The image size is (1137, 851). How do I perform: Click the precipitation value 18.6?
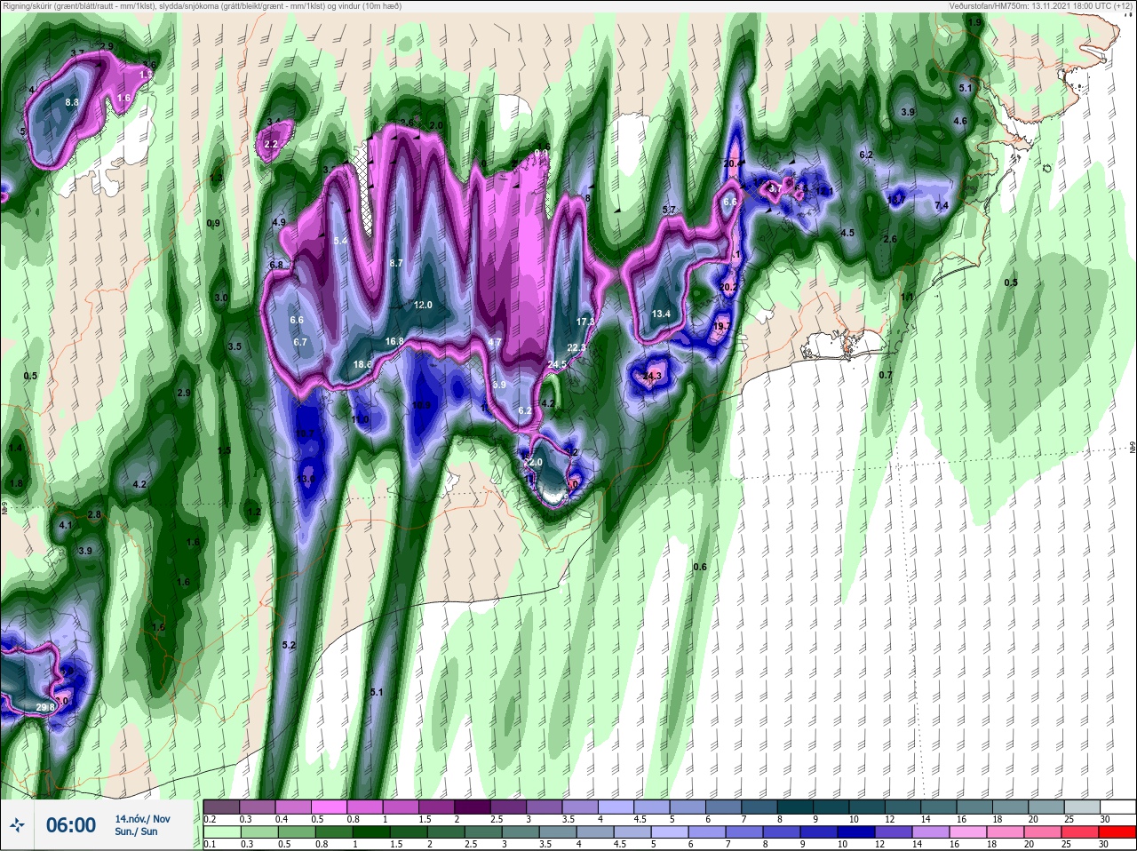(x=362, y=364)
